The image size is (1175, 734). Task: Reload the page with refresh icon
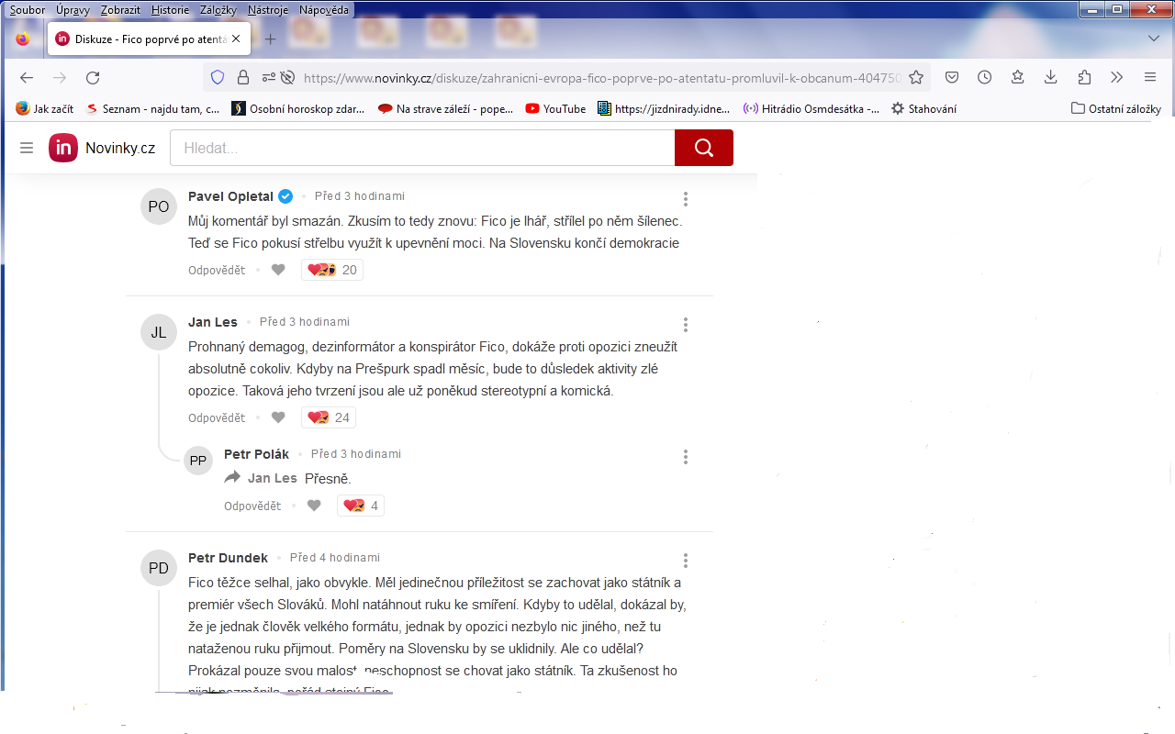(x=93, y=78)
